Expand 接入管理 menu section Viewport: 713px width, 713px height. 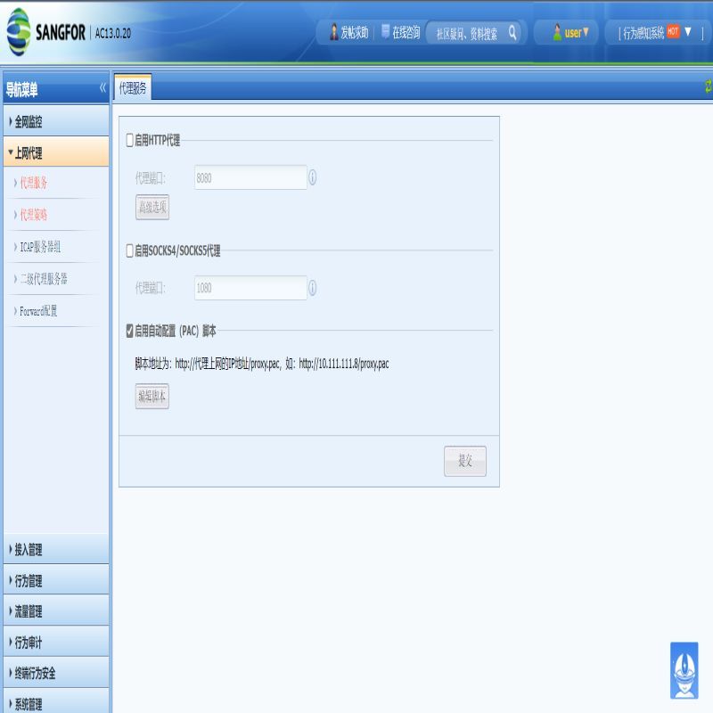[x=56, y=550]
